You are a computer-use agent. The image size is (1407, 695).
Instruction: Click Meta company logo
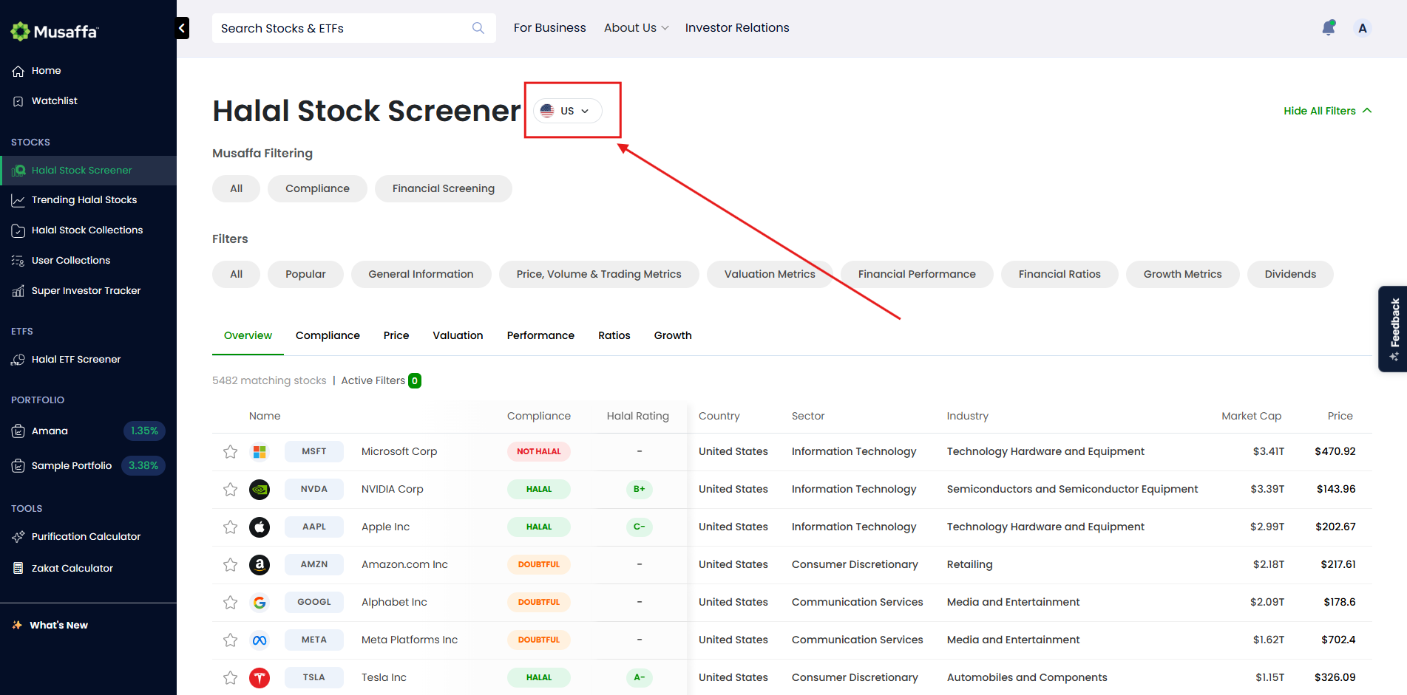tap(260, 640)
